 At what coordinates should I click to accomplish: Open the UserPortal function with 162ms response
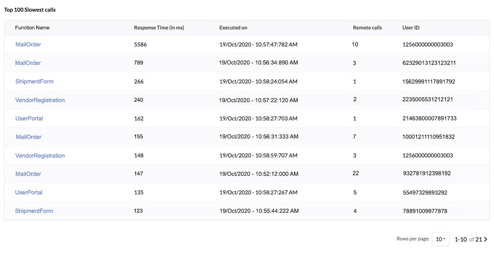coord(29,118)
